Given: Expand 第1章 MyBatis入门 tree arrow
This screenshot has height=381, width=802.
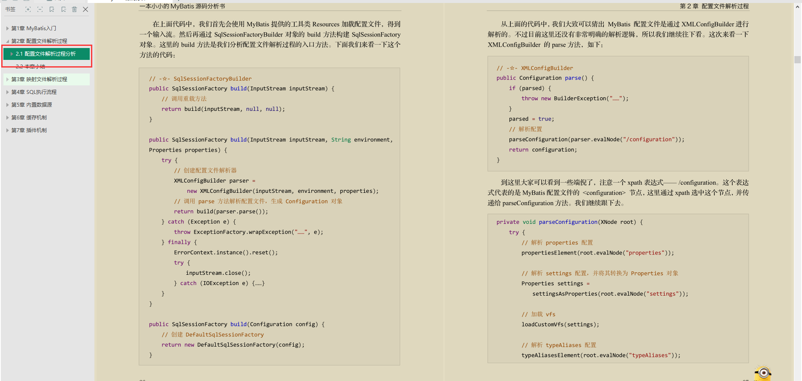Looking at the screenshot, I should click(x=8, y=28).
